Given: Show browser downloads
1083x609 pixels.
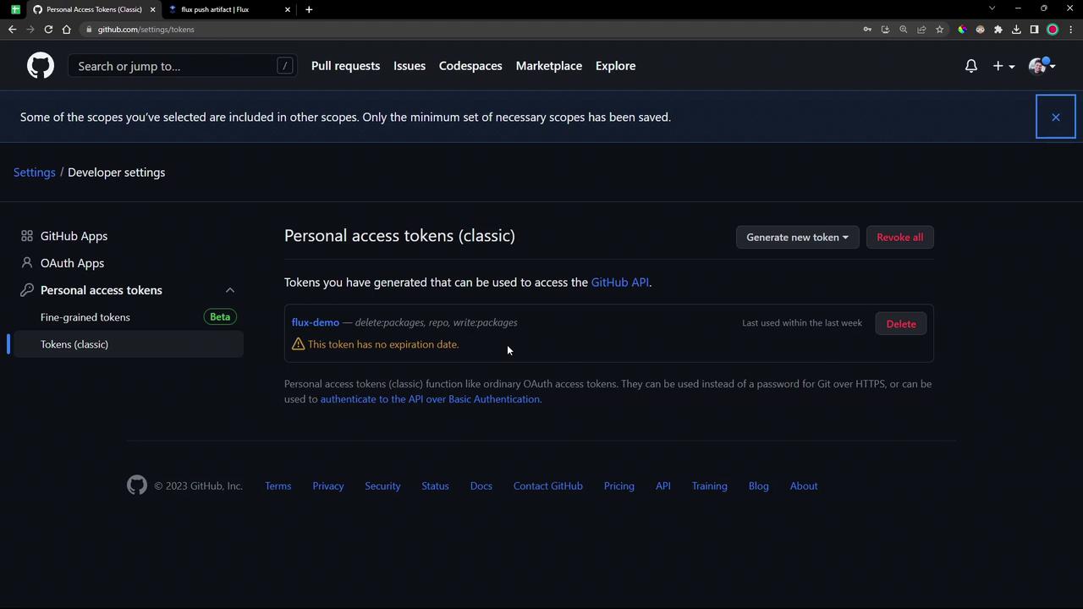Looking at the screenshot, I should (x=1016, y=30).
